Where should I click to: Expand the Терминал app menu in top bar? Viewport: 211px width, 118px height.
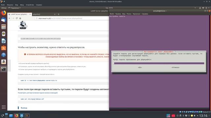15,8
